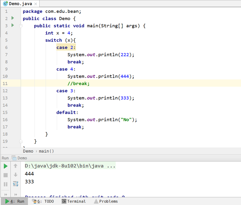Stop the running process button
Screen dimensions: 241x205
6,175
